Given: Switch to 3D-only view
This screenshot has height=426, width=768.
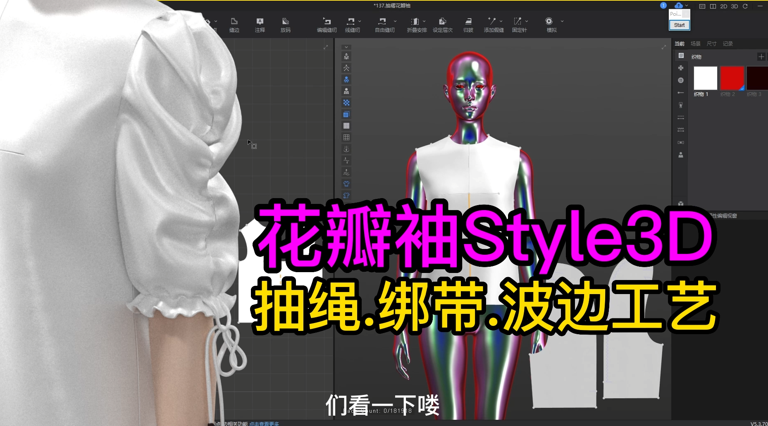Looking at the screenshot, I should [735, 6].
